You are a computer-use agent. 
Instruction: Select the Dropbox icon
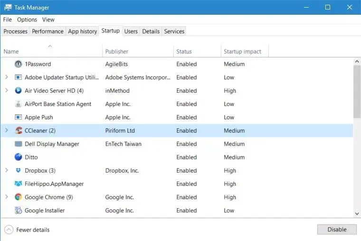tap(19, 171)
